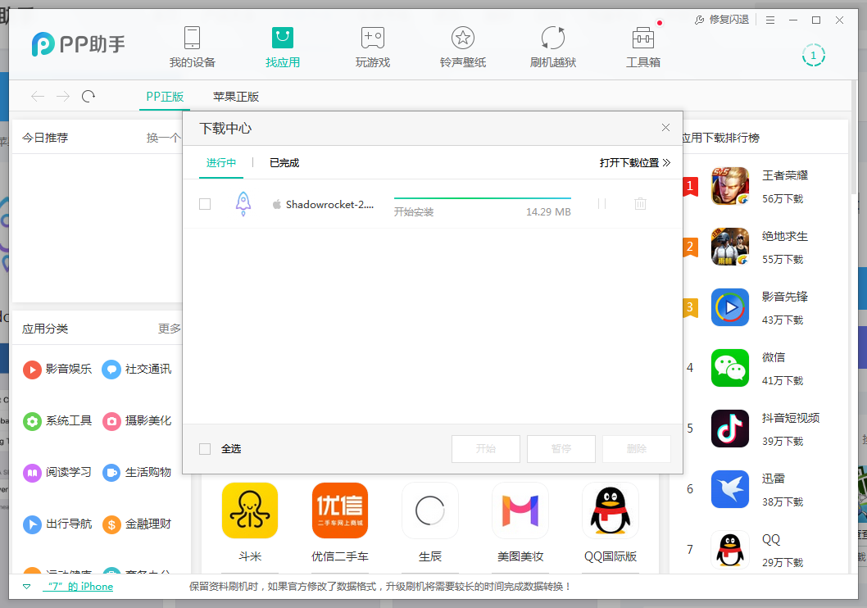Expand the device dropdown triangle in status bar
This screenshot has width=867, height=608.
click(26, 587)
